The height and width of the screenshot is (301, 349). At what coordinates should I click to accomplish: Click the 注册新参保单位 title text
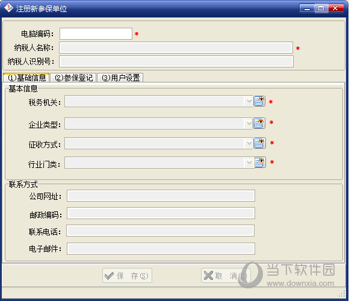42,8
